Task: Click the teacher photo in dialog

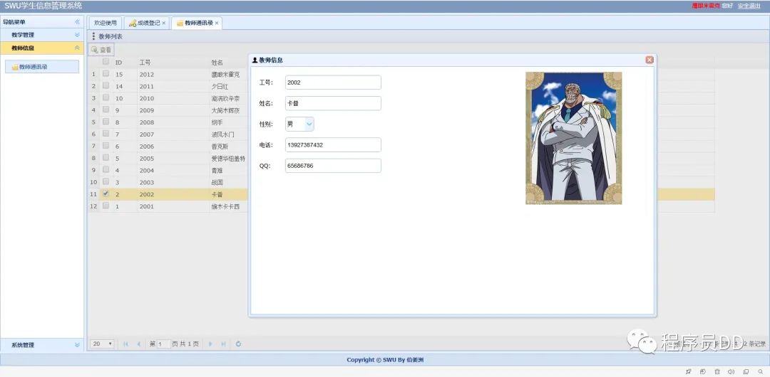Action: click(x=573, y=138)
